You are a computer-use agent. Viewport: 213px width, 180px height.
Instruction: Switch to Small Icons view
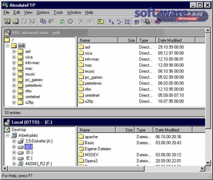[x=120, y=22]
